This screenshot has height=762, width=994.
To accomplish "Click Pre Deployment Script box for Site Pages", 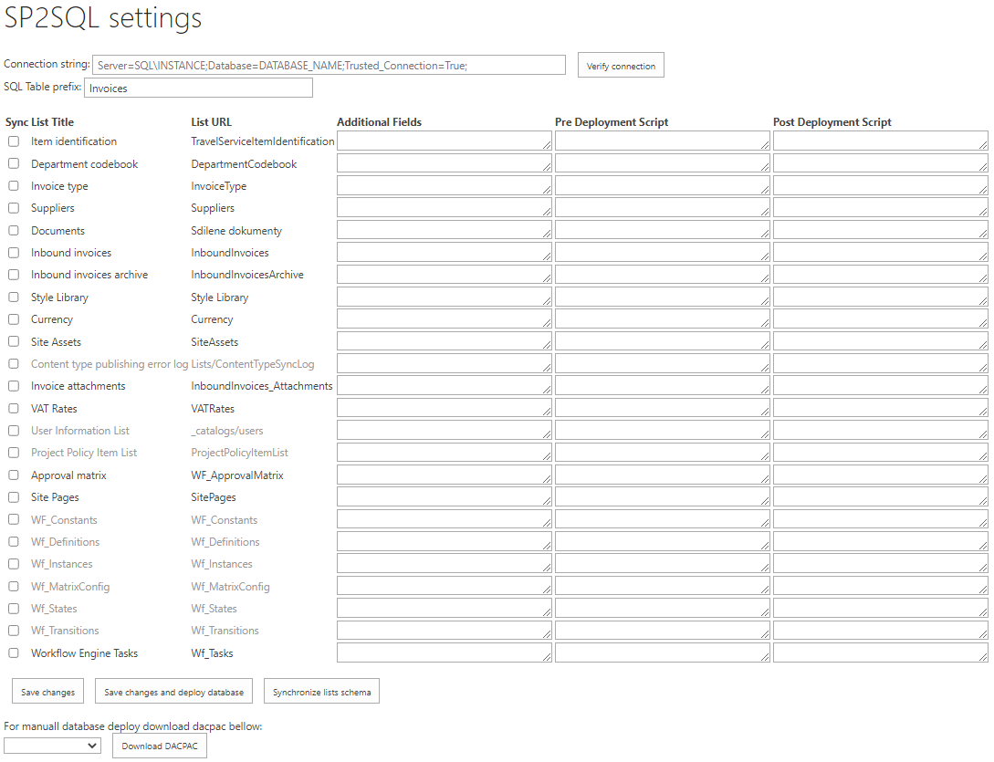I will click(663, 497).
